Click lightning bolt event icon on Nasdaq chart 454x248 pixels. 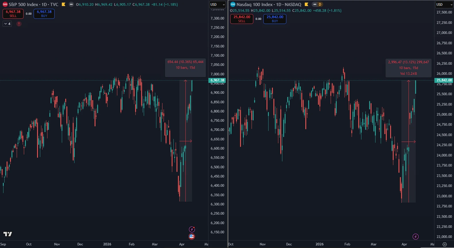pyautogui.click(x=415, y=237)
